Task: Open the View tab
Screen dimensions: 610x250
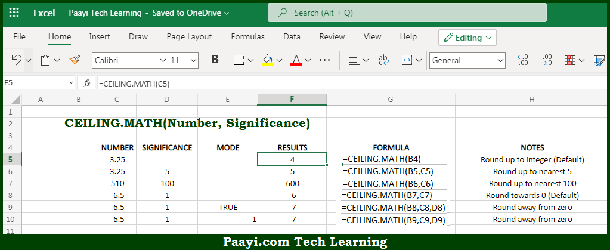Action: (372, 36)
